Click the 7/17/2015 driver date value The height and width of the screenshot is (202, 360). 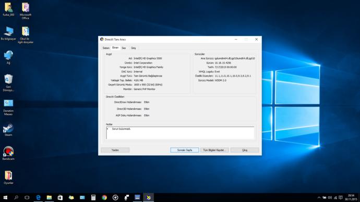coord(226,67)
